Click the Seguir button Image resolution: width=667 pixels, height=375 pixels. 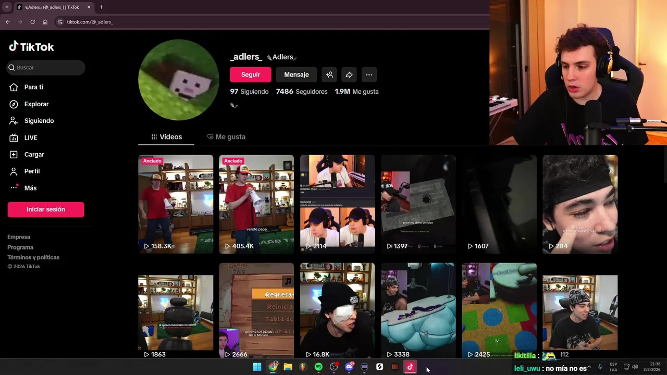[x=251, y=74]
